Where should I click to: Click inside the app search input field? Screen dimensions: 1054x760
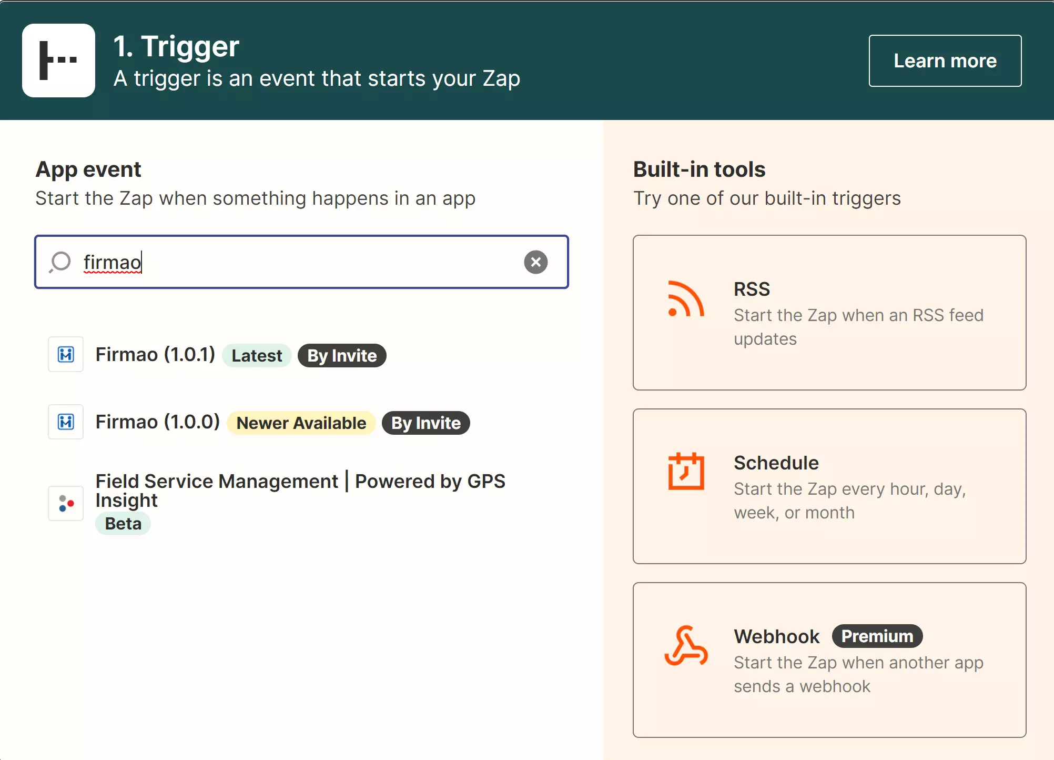click(x=301, y=262)
